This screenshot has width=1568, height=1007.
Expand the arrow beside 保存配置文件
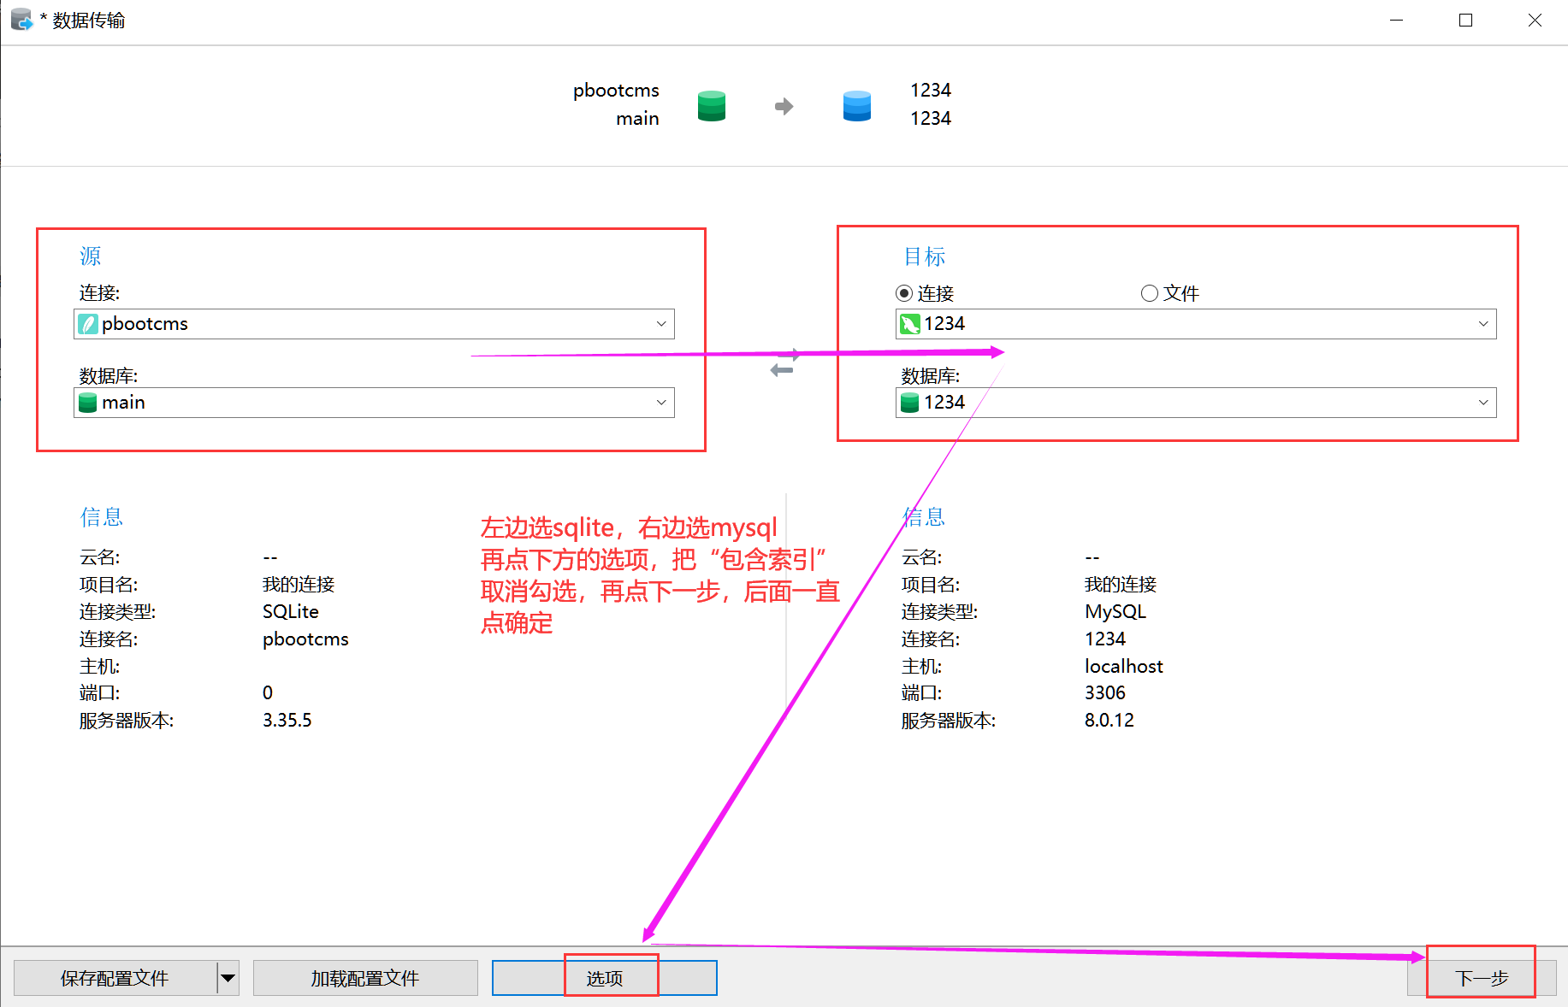(228, 978)
